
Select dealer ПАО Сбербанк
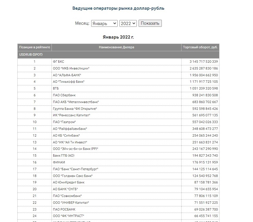(x=64, y=95)
